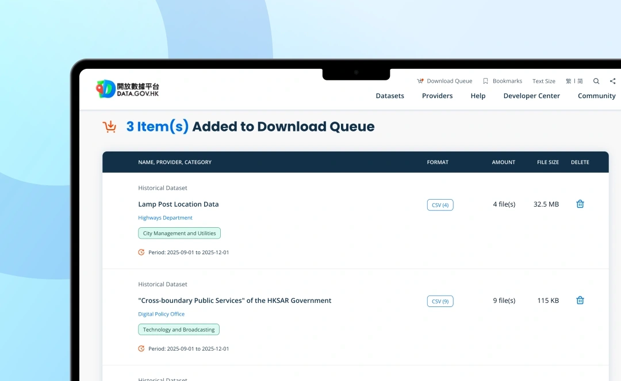
Task: Open Bookmarks from the top bar
Action: click(x=507, y=81)
